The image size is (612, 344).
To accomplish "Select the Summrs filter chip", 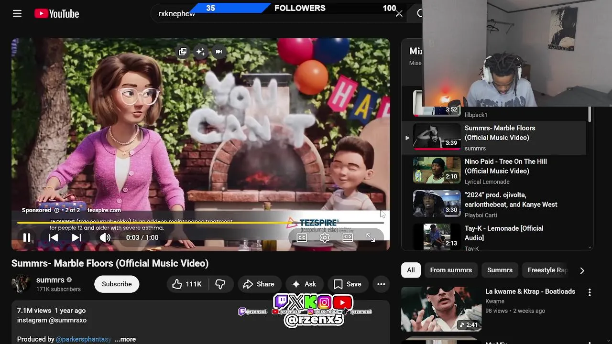I will 500,270.
